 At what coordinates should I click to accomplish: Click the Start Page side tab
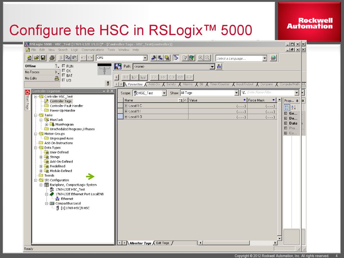tap(28, 100)
